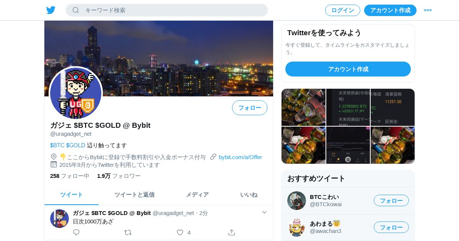This screenshot has height=241, width=459.
Task: Follow the ガジェ profile with フォロー button
Action: pyautogui.click(x=250, y=108)
